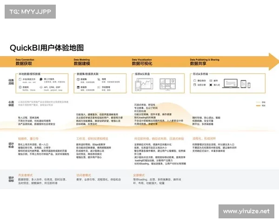Click the tablet device in 形式&多终端 box
This screenshot has width=279, height=223.
click(243, 84)
